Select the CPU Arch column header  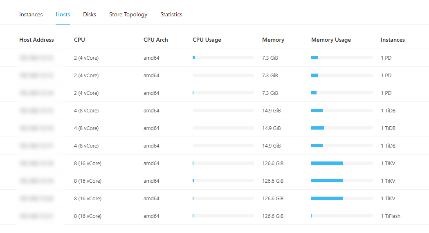155,40
